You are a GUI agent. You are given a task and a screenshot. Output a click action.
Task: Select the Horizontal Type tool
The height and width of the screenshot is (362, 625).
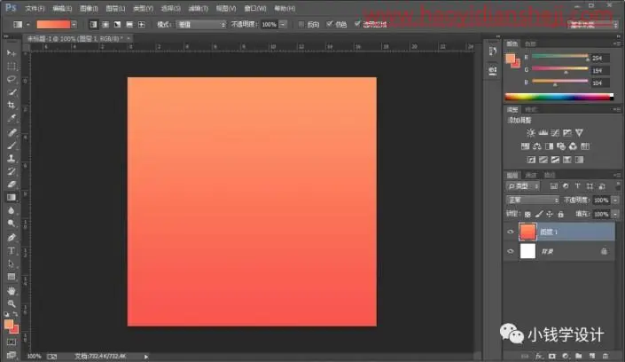point(12,251)
